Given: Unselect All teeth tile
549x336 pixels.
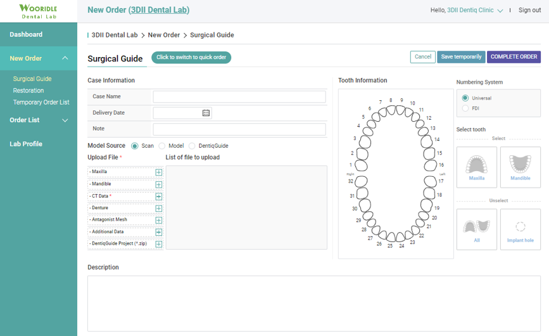Looking at the screenshot, I should tap(477, 229).
